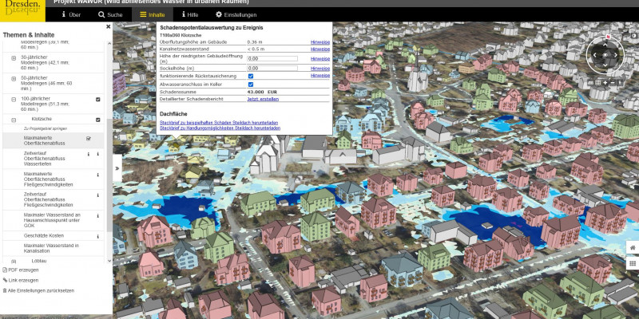This screenshot has height=319, width=639.
Task: Click the Überflutungshöhe value 0.36 m
Action: click(255, 42)
